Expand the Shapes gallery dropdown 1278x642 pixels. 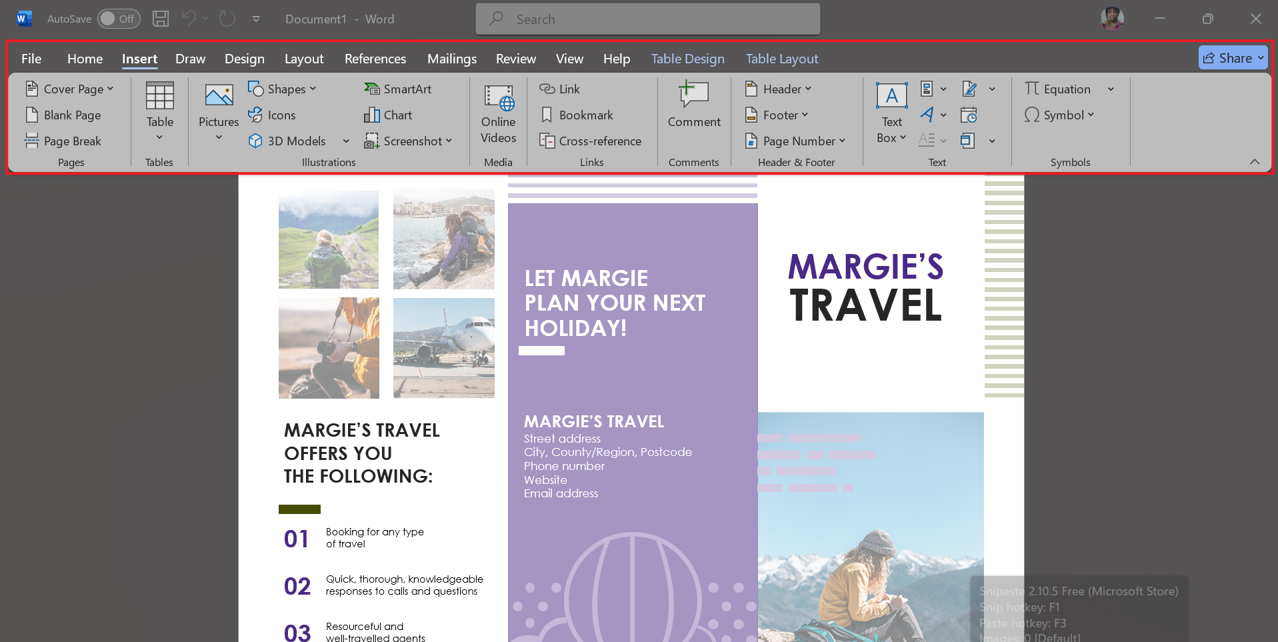pyautogui.click(x=312, y=88)
